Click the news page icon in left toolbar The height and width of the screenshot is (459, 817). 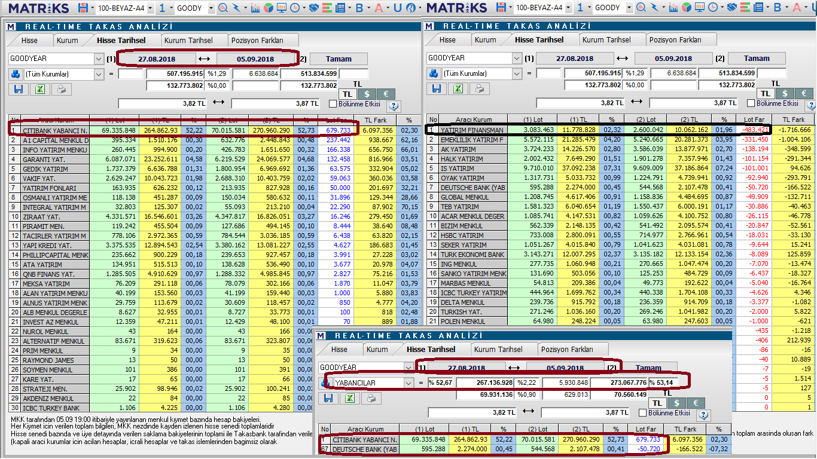[339, 8]
